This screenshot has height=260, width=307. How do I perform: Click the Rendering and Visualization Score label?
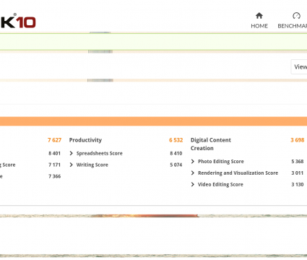[x=238, y=173]
